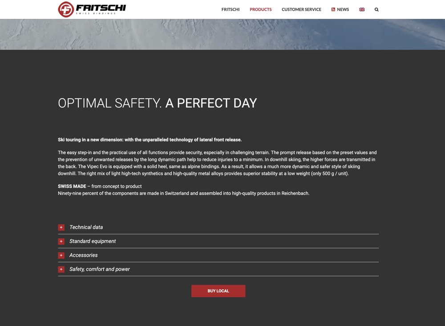
Task: Click the heading 'Optimal Safety. A Perfect Day'
Action: 157,103
